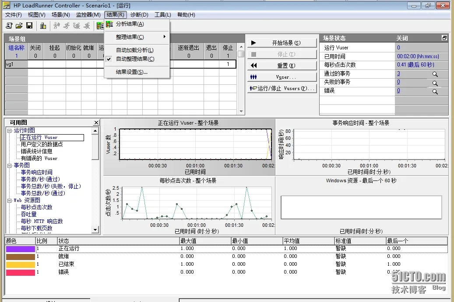Toggle the 自动整理结果(C) checked menu item
Image resolution: width=454 pixels, height=302 pixels.
pos(135,59)
